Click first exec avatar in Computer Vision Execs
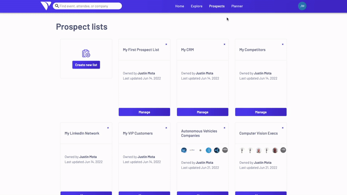Image resolution: width=347 pixels, height=195 pixels. click(242, 150)
